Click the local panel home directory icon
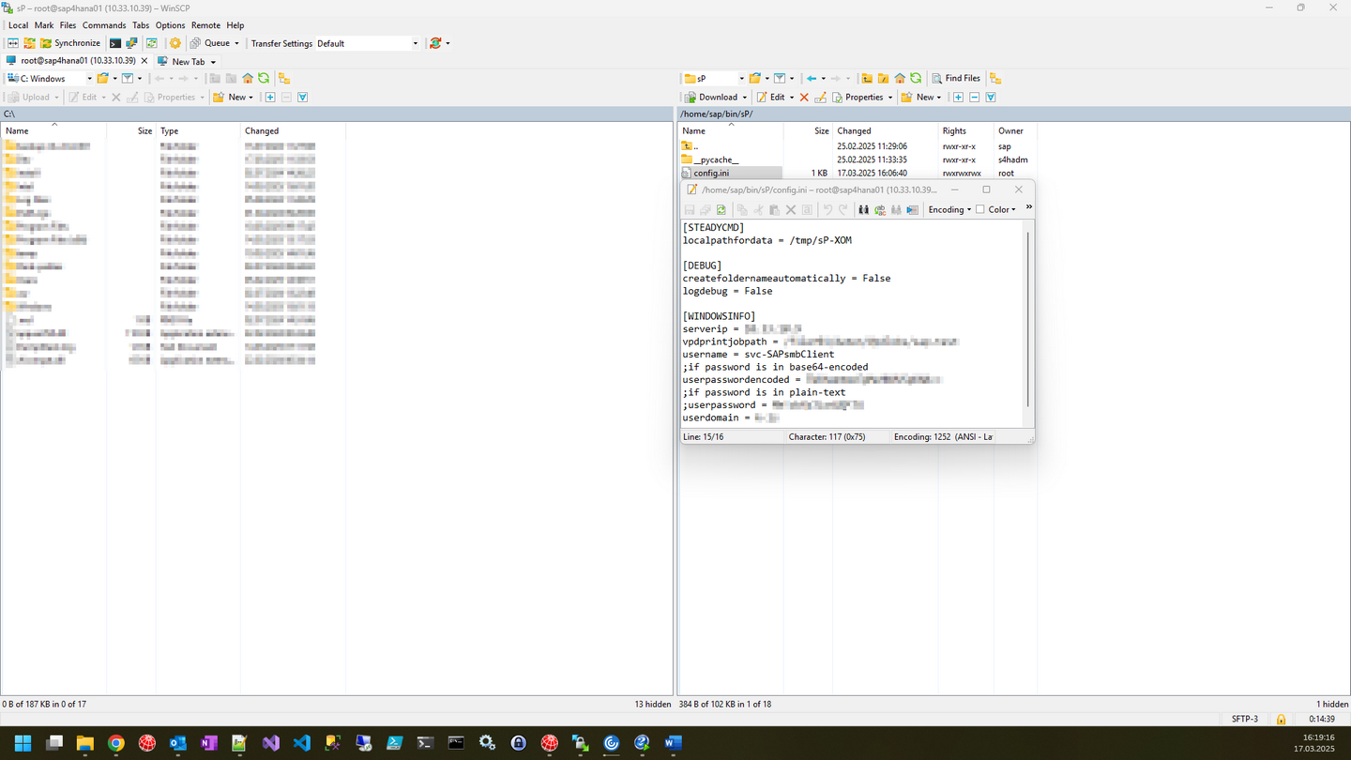1351x760 pixels. click(x=248, y=79)
